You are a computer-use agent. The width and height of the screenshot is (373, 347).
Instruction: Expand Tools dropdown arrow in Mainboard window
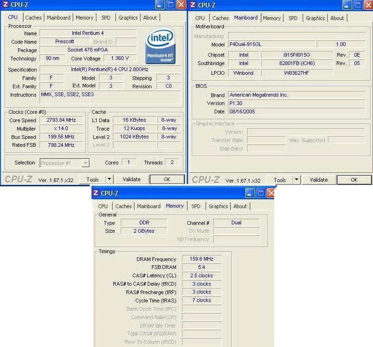(x=297, y=180)
